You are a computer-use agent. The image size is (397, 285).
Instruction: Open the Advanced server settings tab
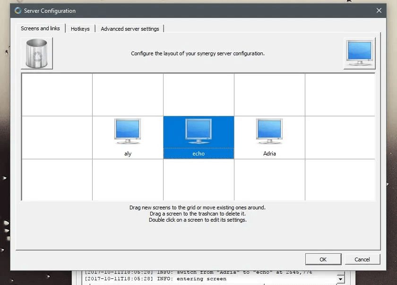coord(130,29)
